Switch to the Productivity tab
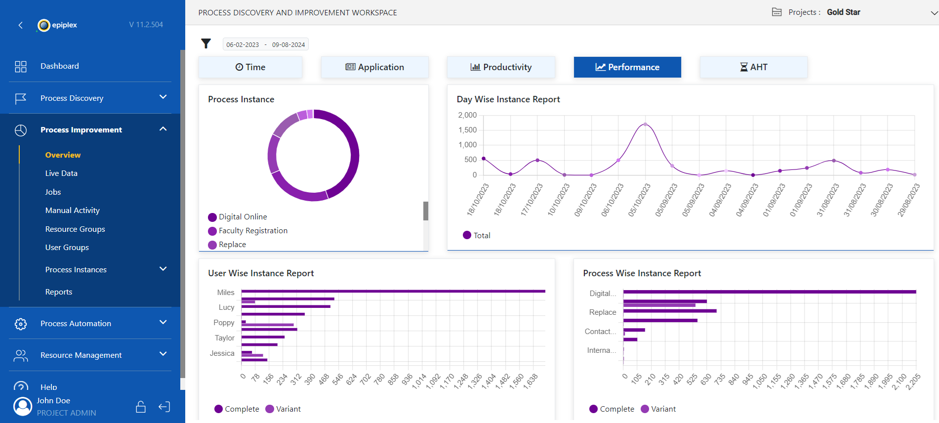The height and width of the screenshot is (423, 939). [x=501, y=67]
